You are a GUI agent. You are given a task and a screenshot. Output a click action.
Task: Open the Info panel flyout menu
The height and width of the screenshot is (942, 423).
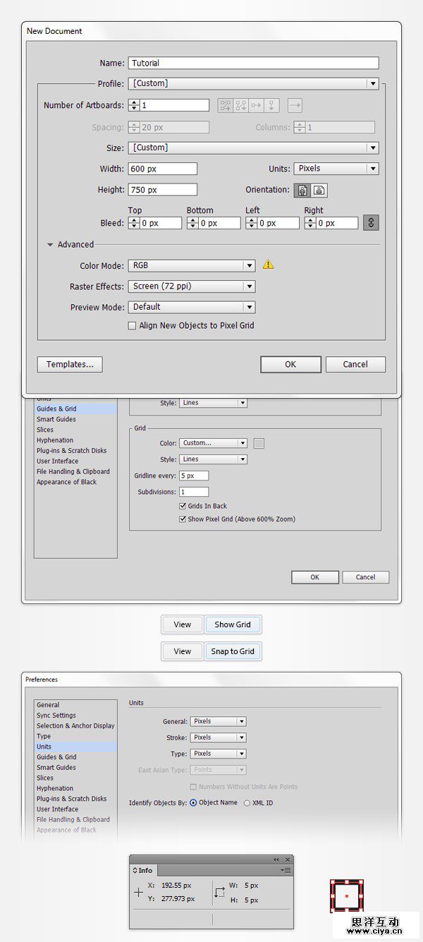coord(286,871)
